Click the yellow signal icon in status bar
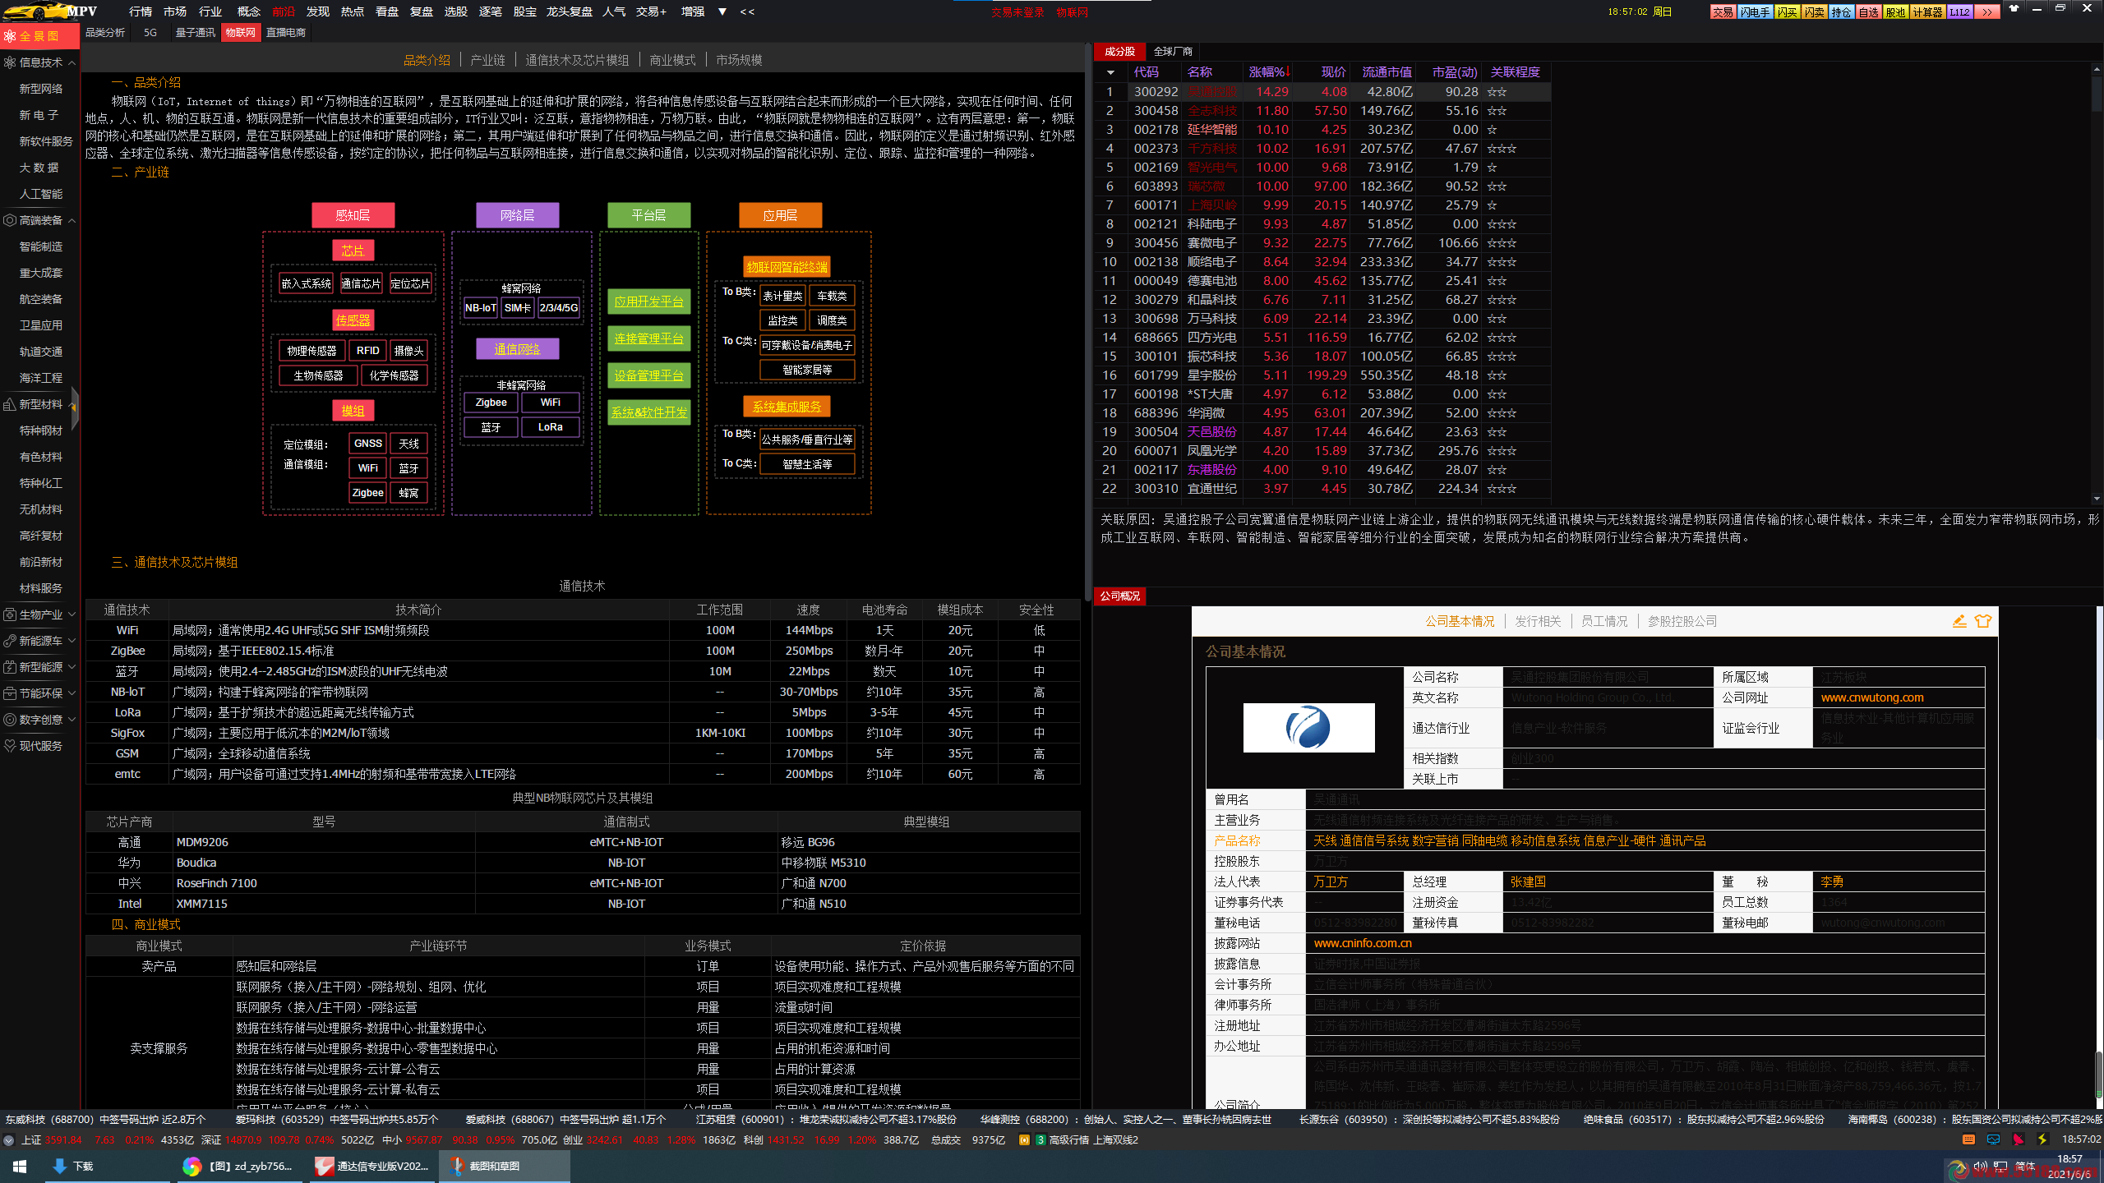This screenshot has width=2104, height=1183. [1024, 1139]
